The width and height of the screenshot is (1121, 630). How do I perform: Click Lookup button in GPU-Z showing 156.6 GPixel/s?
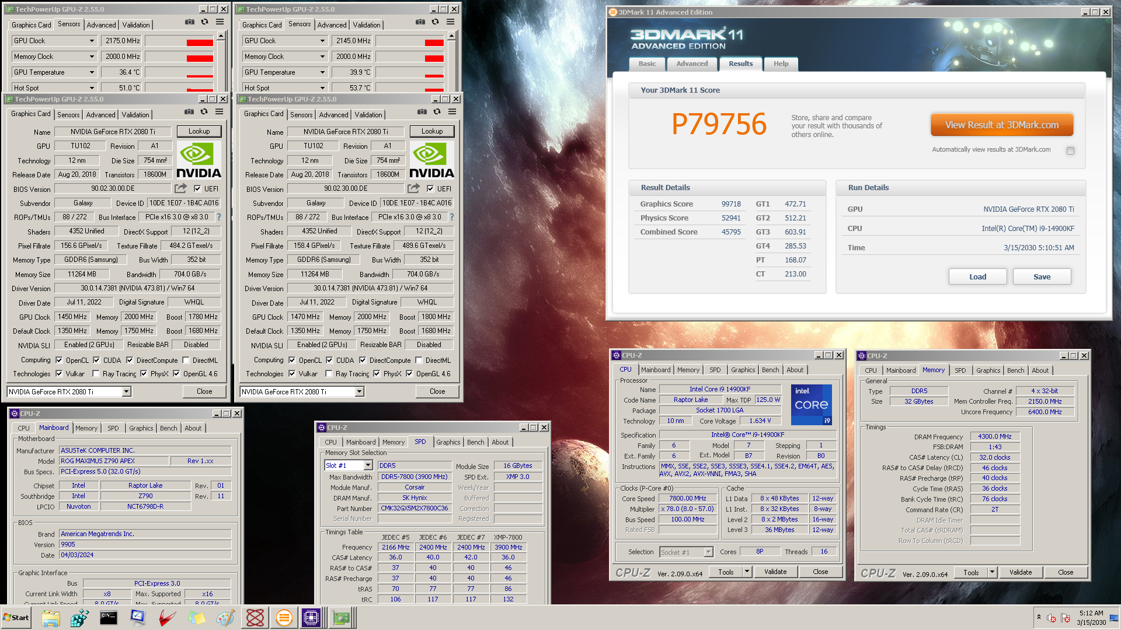[x=199, y=131]
